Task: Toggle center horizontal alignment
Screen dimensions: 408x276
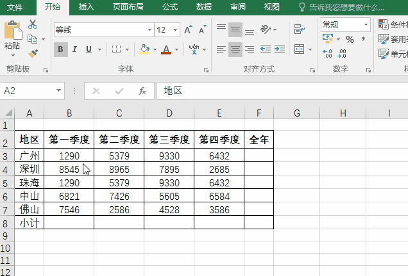Action: [x=235, y=49]
